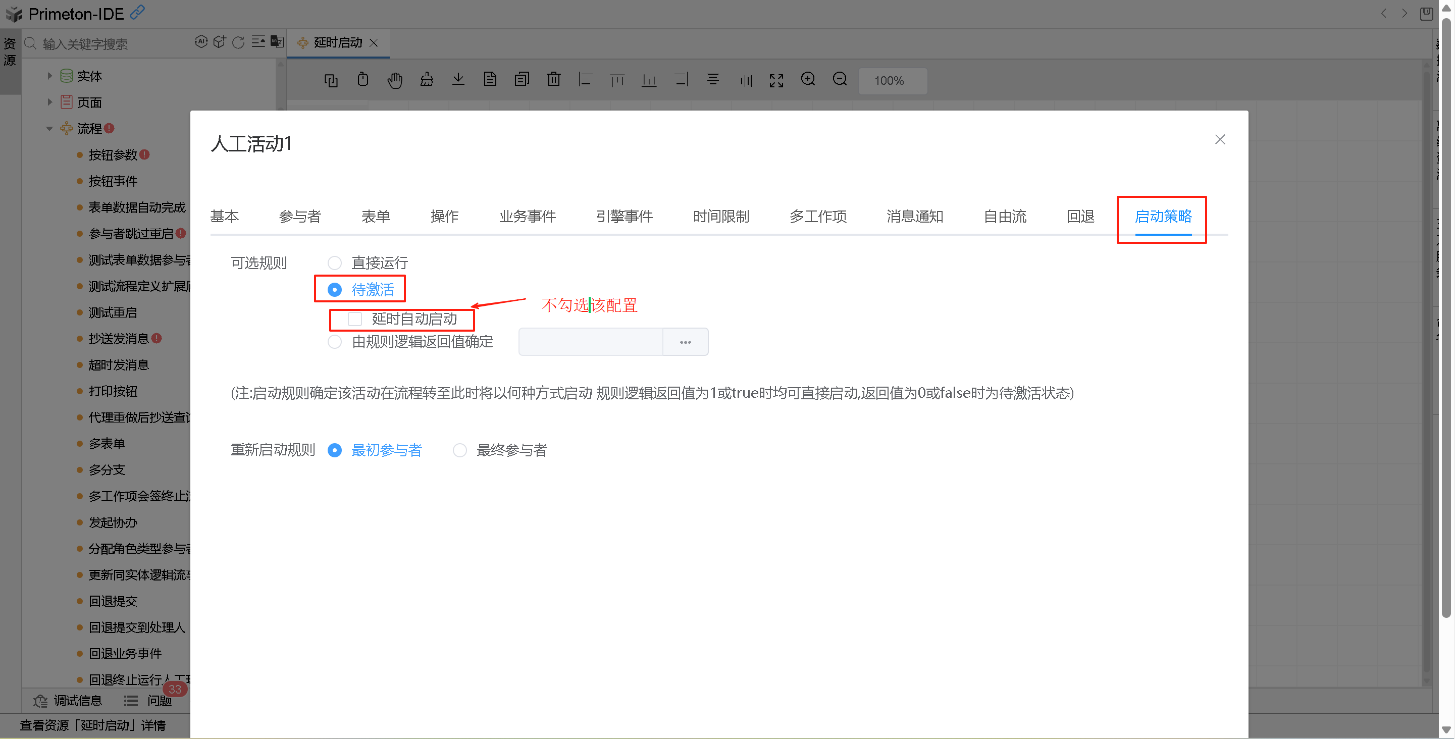Click the refresh icon in resource panel
The image size is (1455, 739).
point(238,43)
